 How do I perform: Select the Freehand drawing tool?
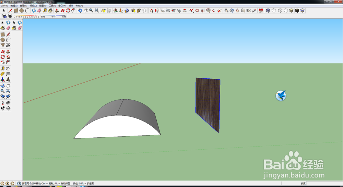pyautogui.click(x=8, y=45)
